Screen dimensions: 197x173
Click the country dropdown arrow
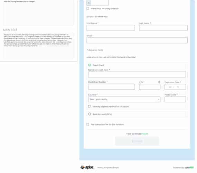tap(158, 99)
